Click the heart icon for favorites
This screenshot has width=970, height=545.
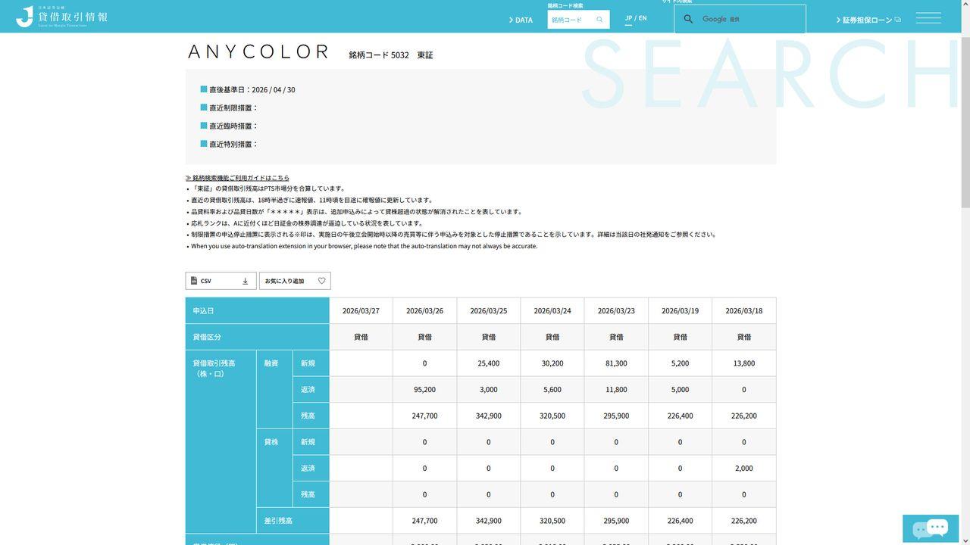(x=321, y=281)
